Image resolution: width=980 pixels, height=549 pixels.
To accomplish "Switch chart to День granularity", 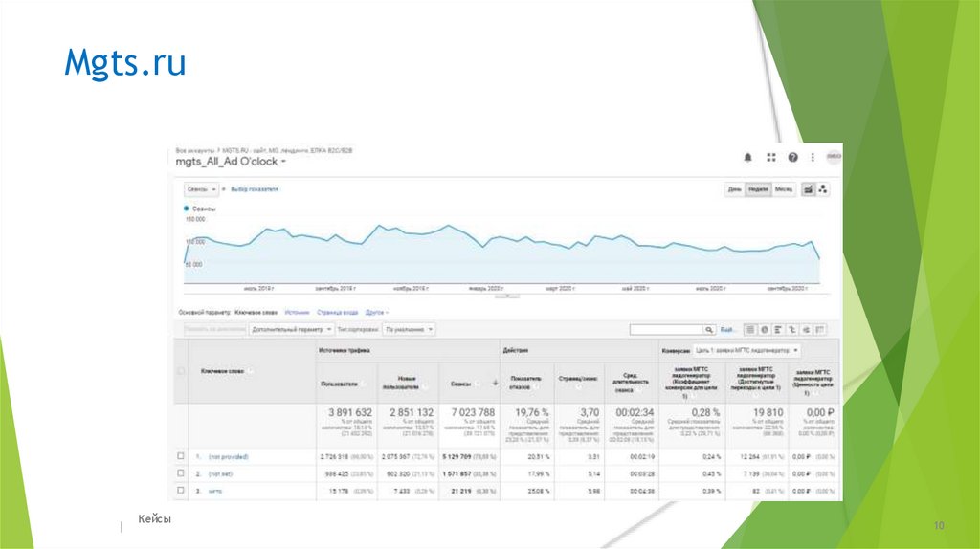I will point(734,189).
